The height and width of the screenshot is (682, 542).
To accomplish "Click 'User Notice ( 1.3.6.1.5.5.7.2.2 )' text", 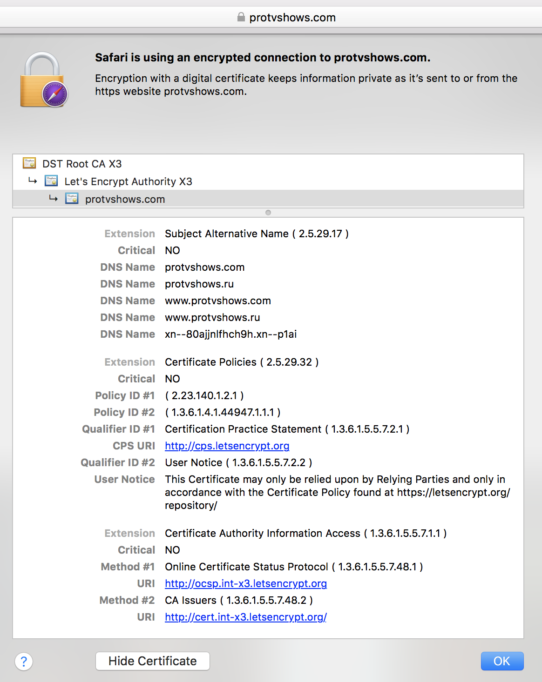I will (238, 462).
